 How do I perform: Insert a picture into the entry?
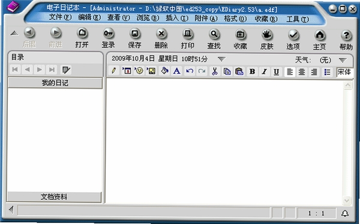point(152,71)
